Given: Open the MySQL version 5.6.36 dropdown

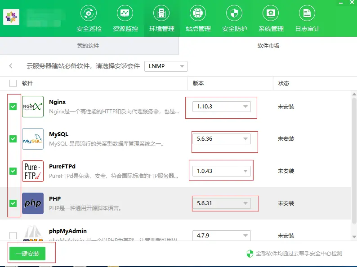Looking at the screenshot, I should [x=222, y=139].
